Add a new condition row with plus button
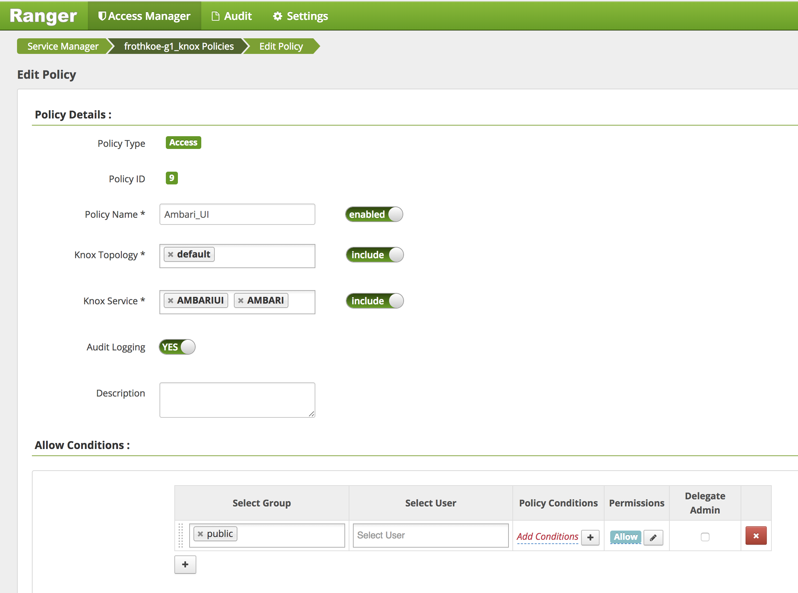This screenshot has width=798, height=593. (x=185, y=564)
